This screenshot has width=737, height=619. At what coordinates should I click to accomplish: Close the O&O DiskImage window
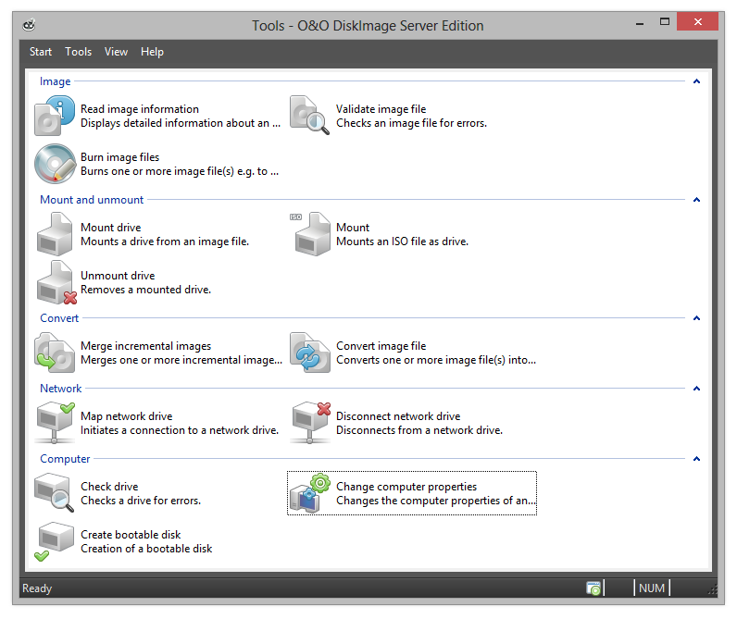697,21
